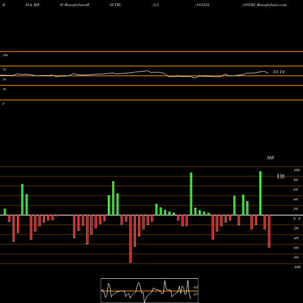Click the 'SI MunafaSutraR' header text
The height and width of the screenshot is (303, 303).
[x=75, y=5]
